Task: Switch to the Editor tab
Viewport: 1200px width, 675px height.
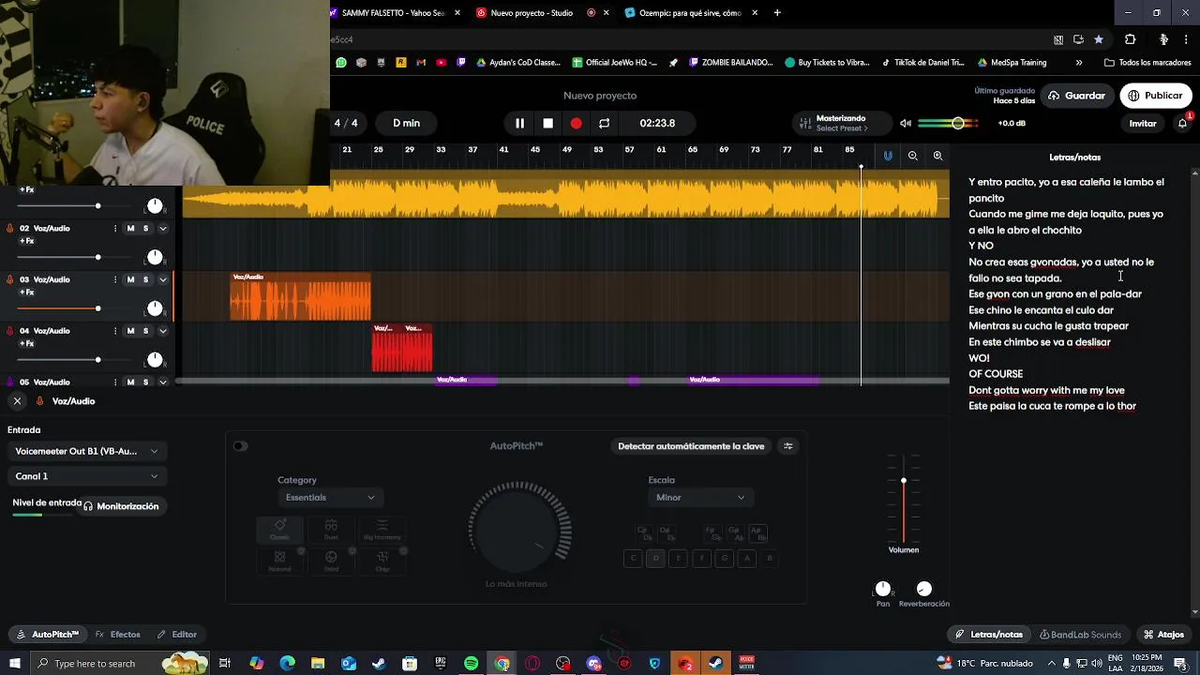Action: point(177,635)
